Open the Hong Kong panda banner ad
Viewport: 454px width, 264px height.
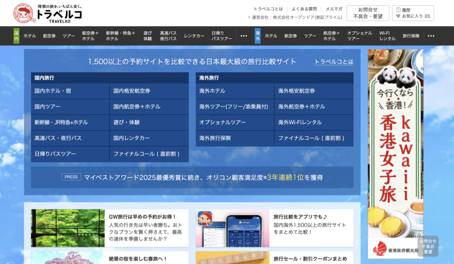(395, 153)
